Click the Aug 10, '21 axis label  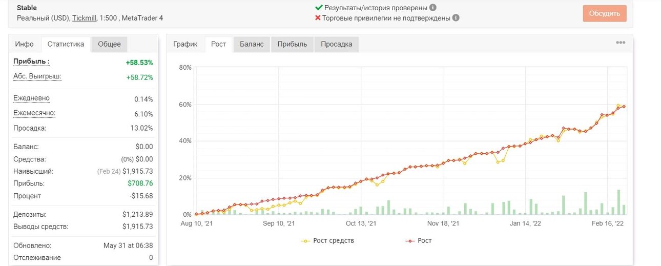click(196, 223)
